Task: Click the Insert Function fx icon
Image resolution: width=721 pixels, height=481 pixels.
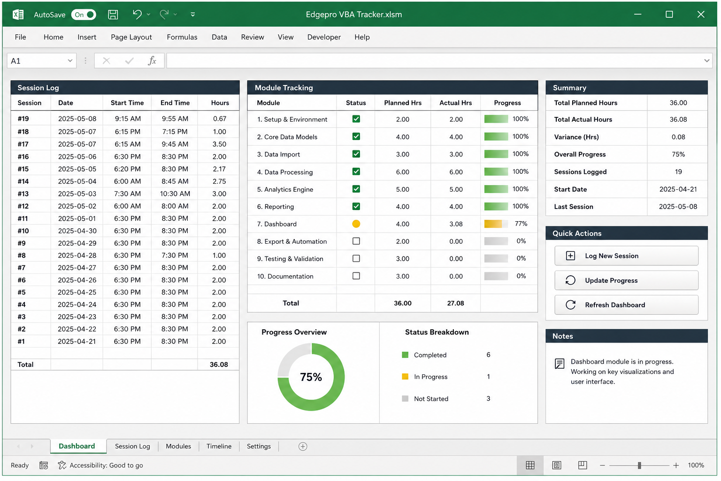Action: coord(152,61)
